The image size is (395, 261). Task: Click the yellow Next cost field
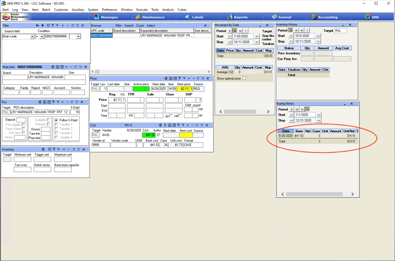(x=186, y=135)
